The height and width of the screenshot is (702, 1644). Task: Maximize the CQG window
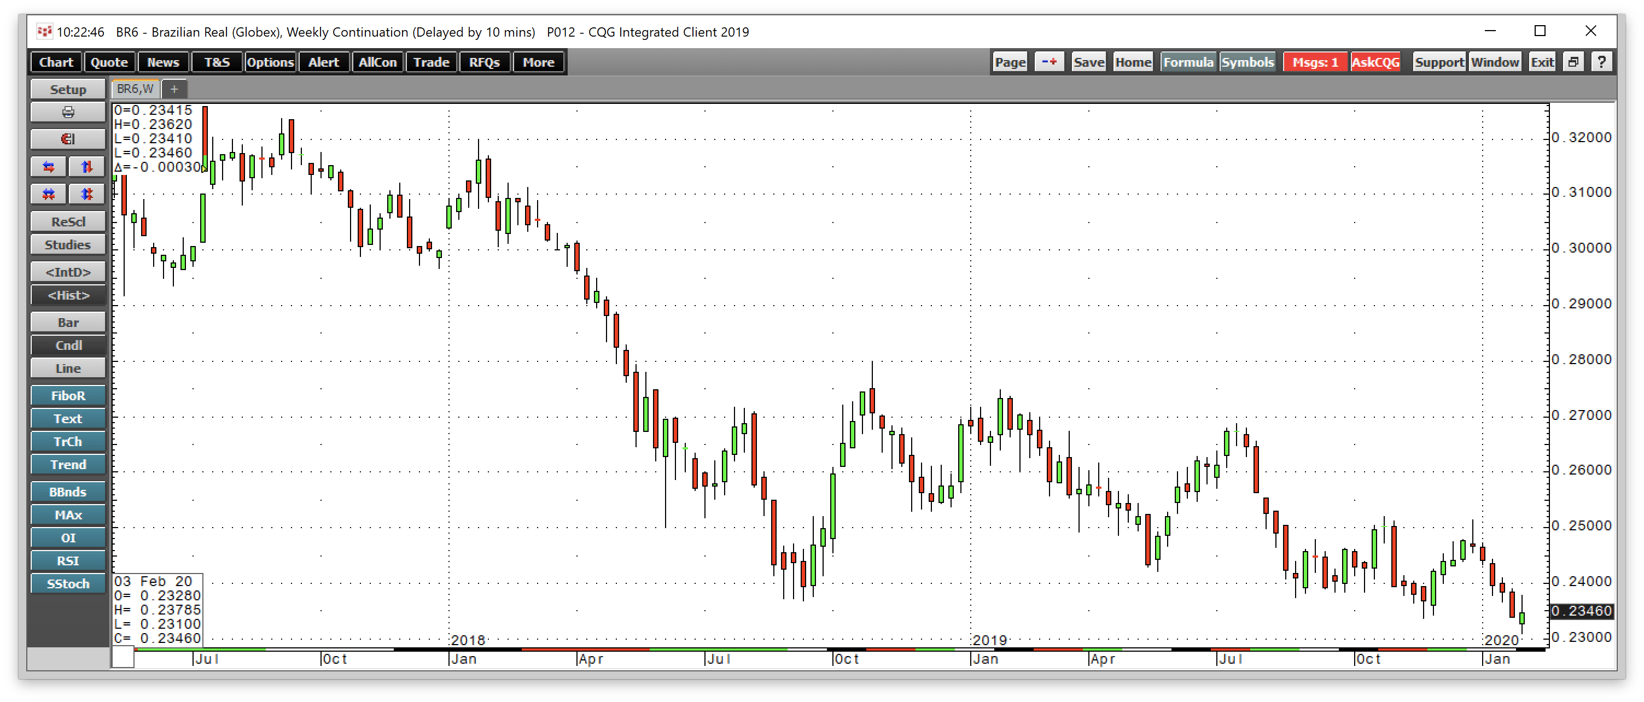point(1540,31)
